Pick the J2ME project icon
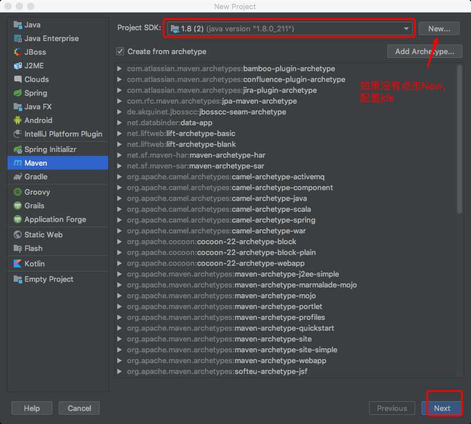This screenshot has height=424, width=471. (x=18, y=65)
